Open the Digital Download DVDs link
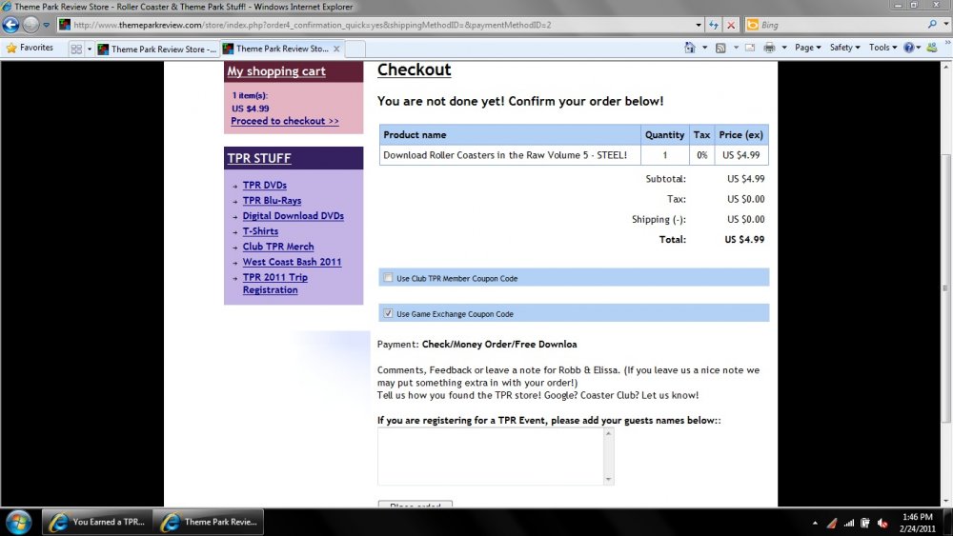This screenshot has height=536, width=953. (293, 216)
